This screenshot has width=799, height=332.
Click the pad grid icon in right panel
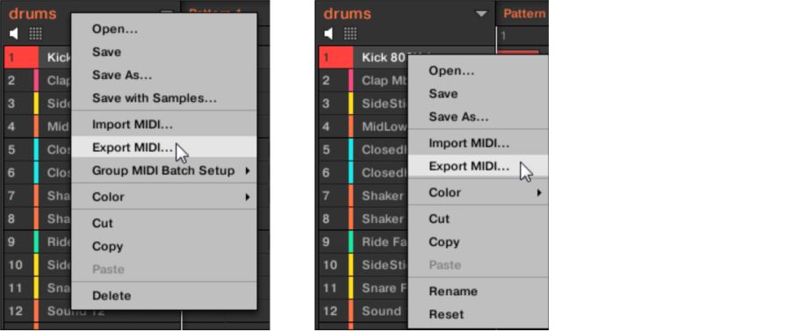tap(350, 34)
